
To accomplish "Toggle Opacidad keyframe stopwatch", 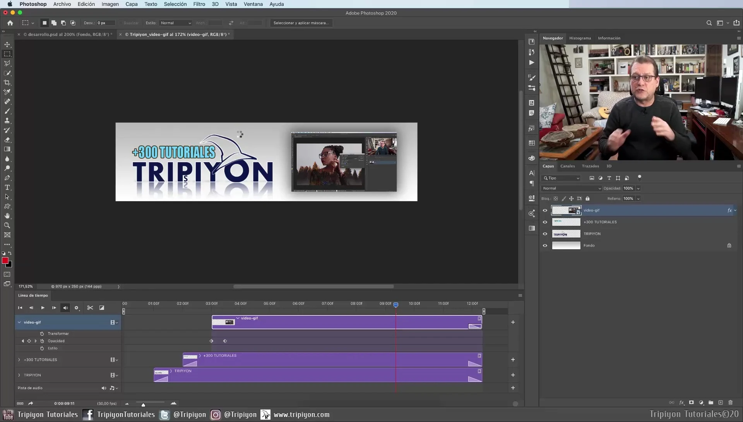I will 42,341.
